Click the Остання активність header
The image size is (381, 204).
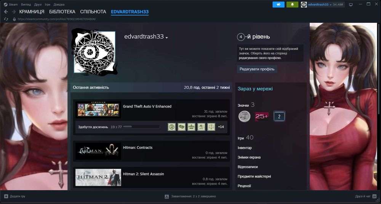(x=91, y=87)
